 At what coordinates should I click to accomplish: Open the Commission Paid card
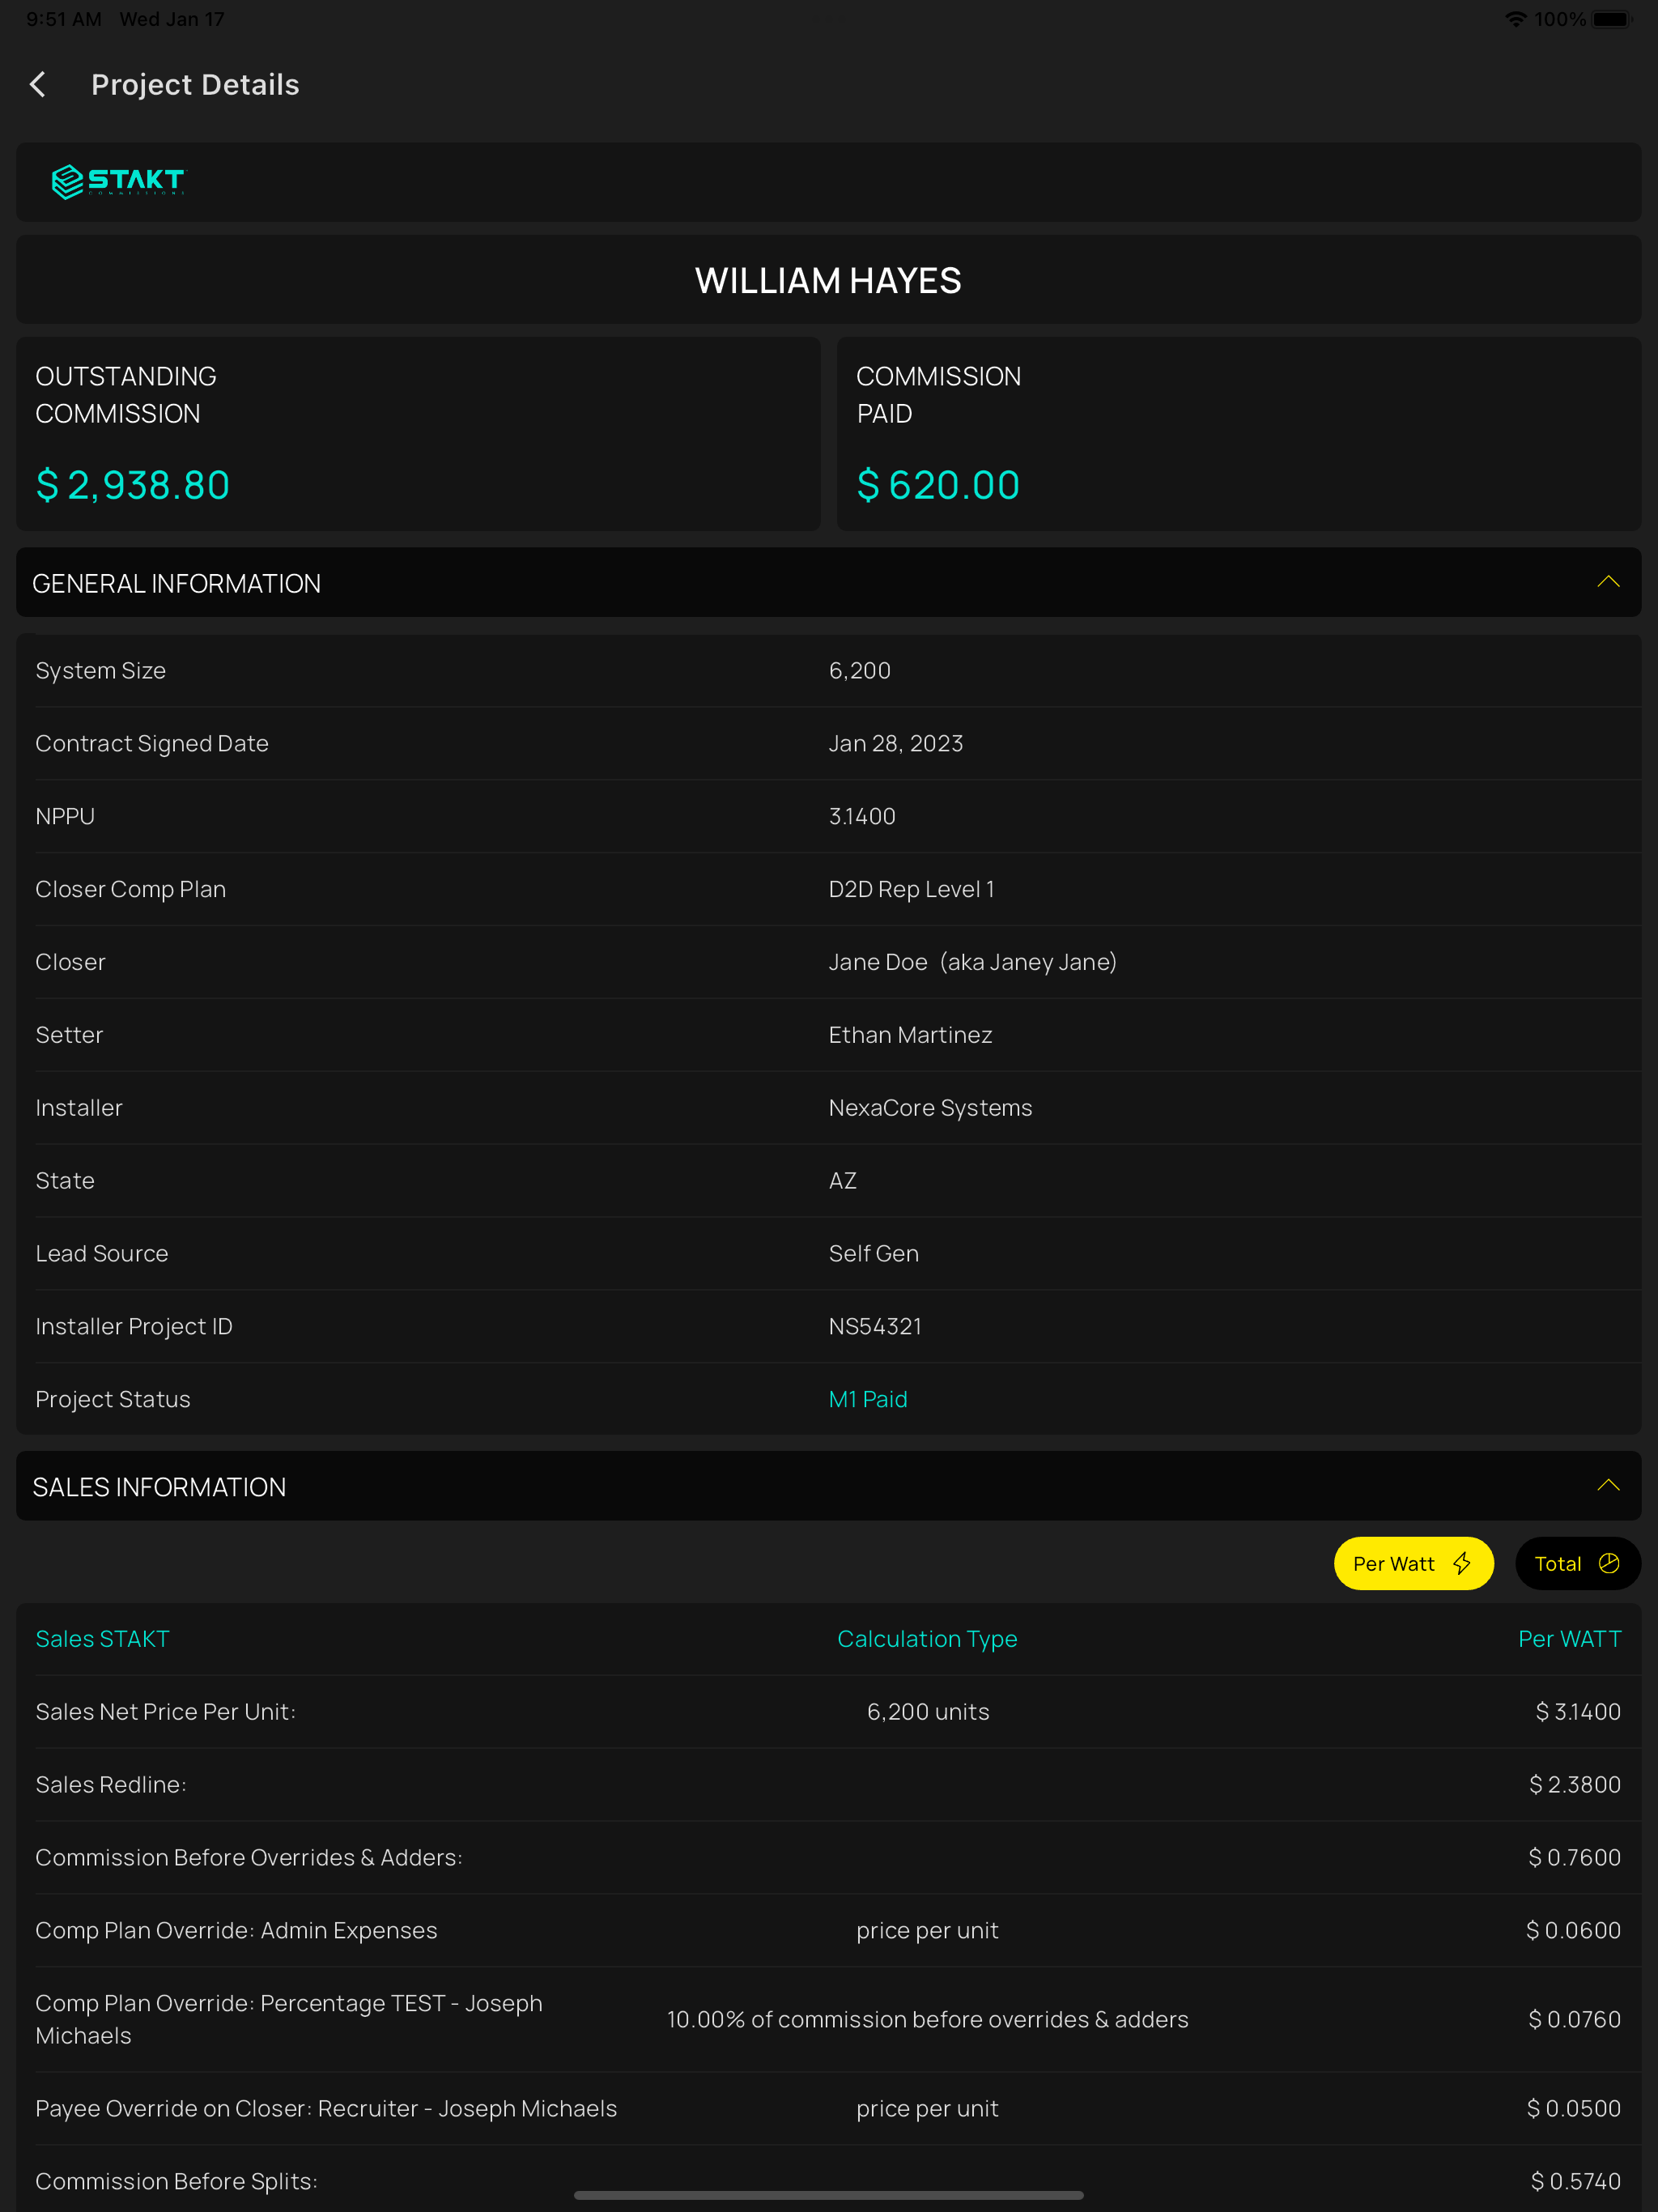1239,434
